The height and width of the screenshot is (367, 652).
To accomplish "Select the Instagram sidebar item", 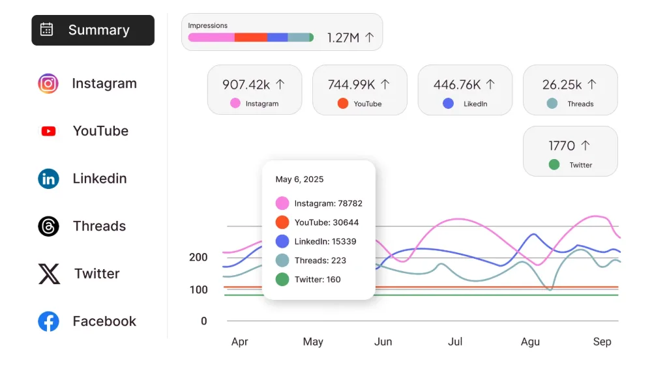I will (x=88, y=83).
